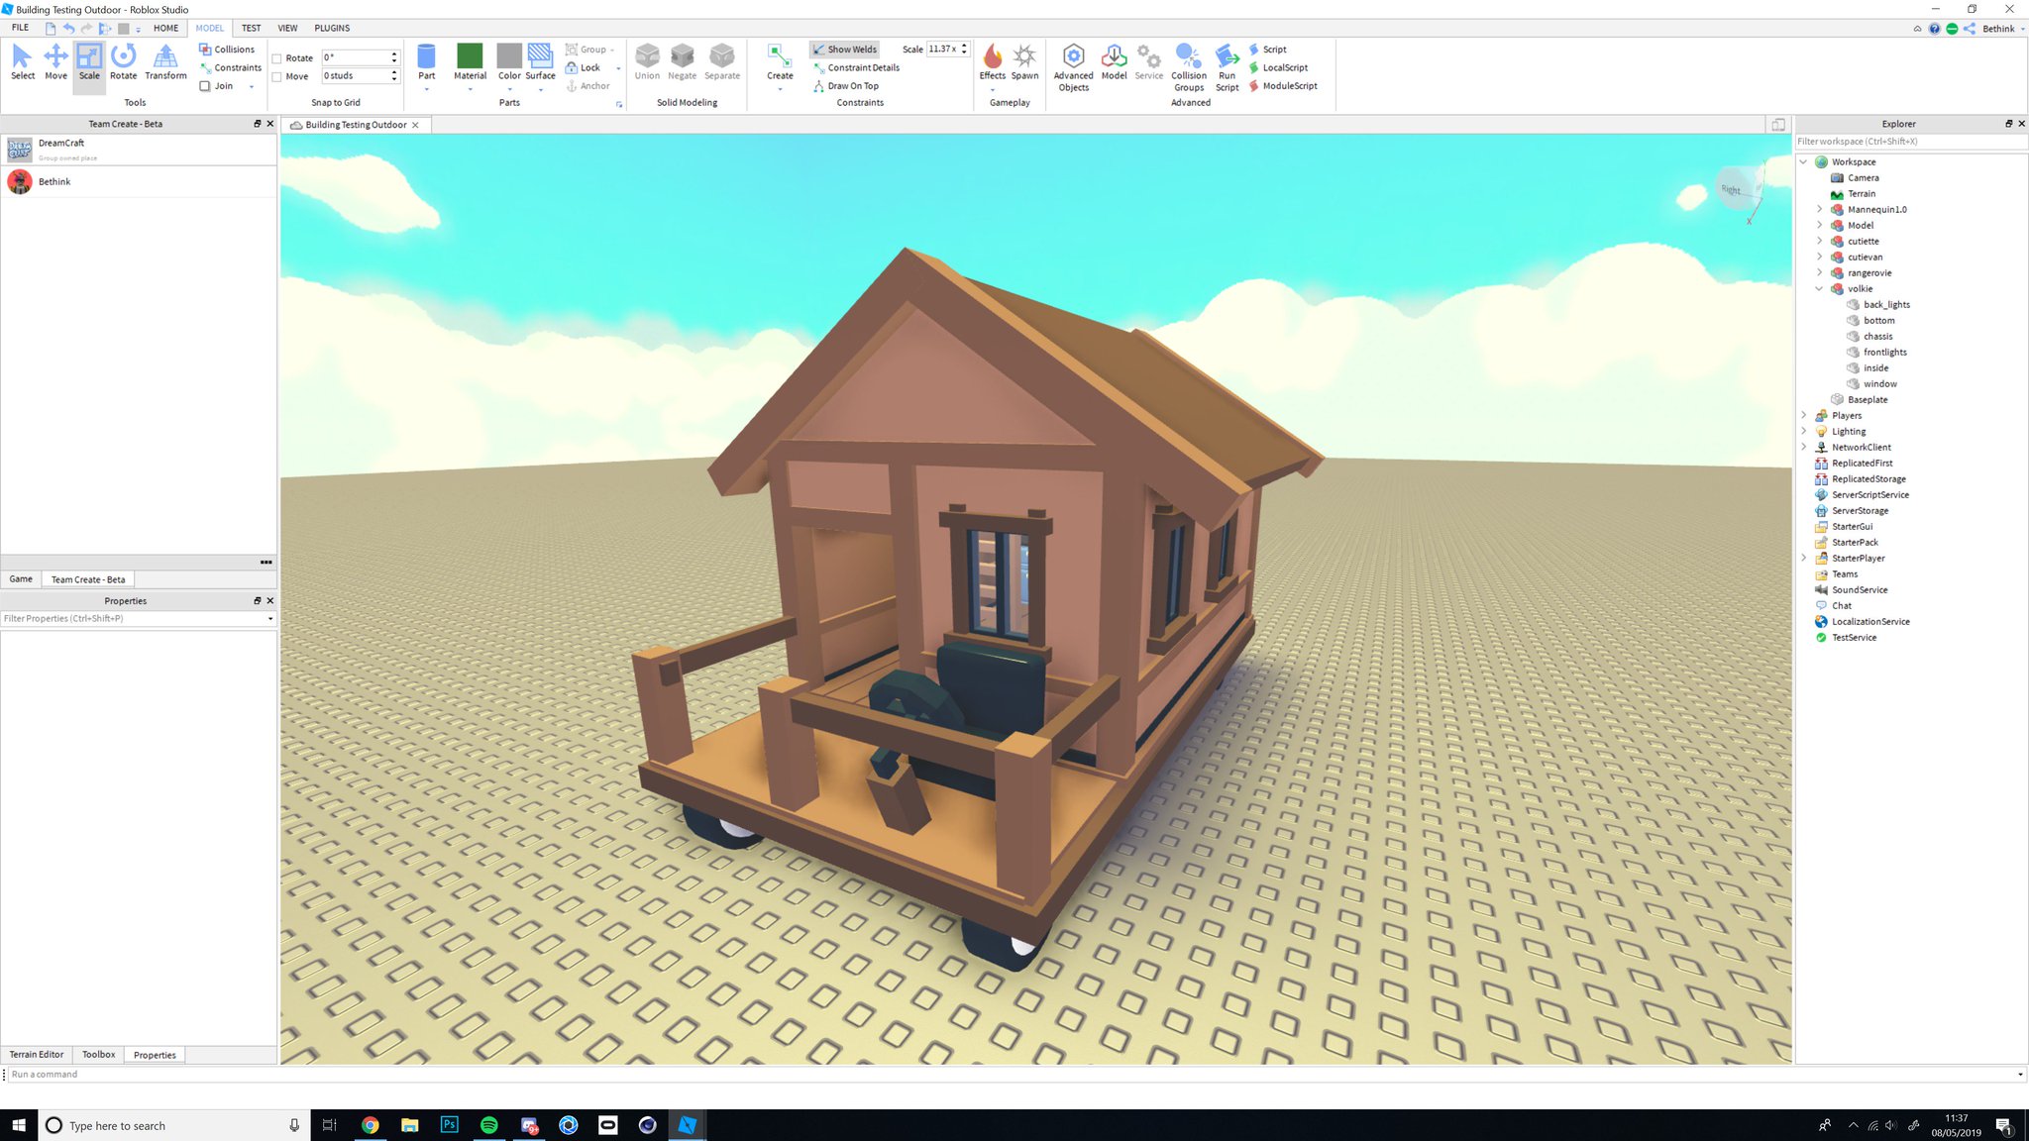Enable the Rotate snap checkbox
Image resolution: width=2029 pixels, height=1141 pixels.
point(277,58)
